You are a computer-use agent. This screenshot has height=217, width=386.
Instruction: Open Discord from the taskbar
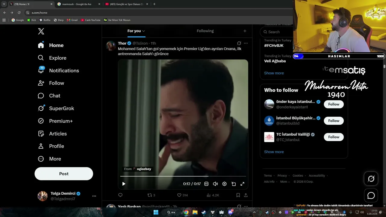[x=231, y=212]
